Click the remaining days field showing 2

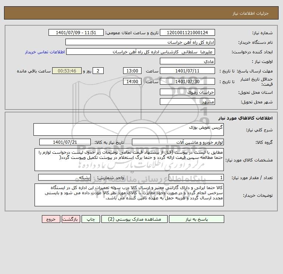98,71
